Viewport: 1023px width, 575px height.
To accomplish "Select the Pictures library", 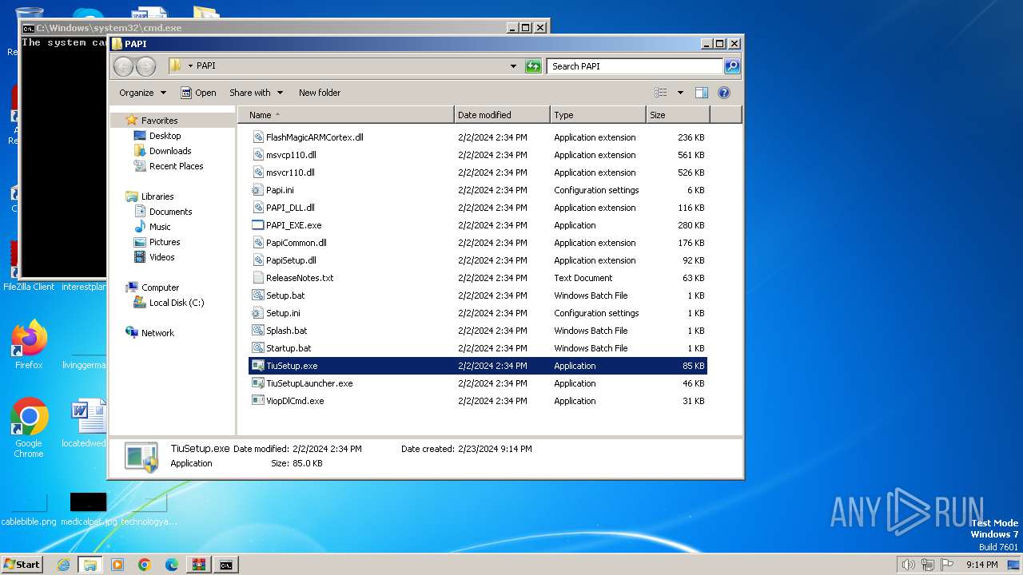I will 164,242.
